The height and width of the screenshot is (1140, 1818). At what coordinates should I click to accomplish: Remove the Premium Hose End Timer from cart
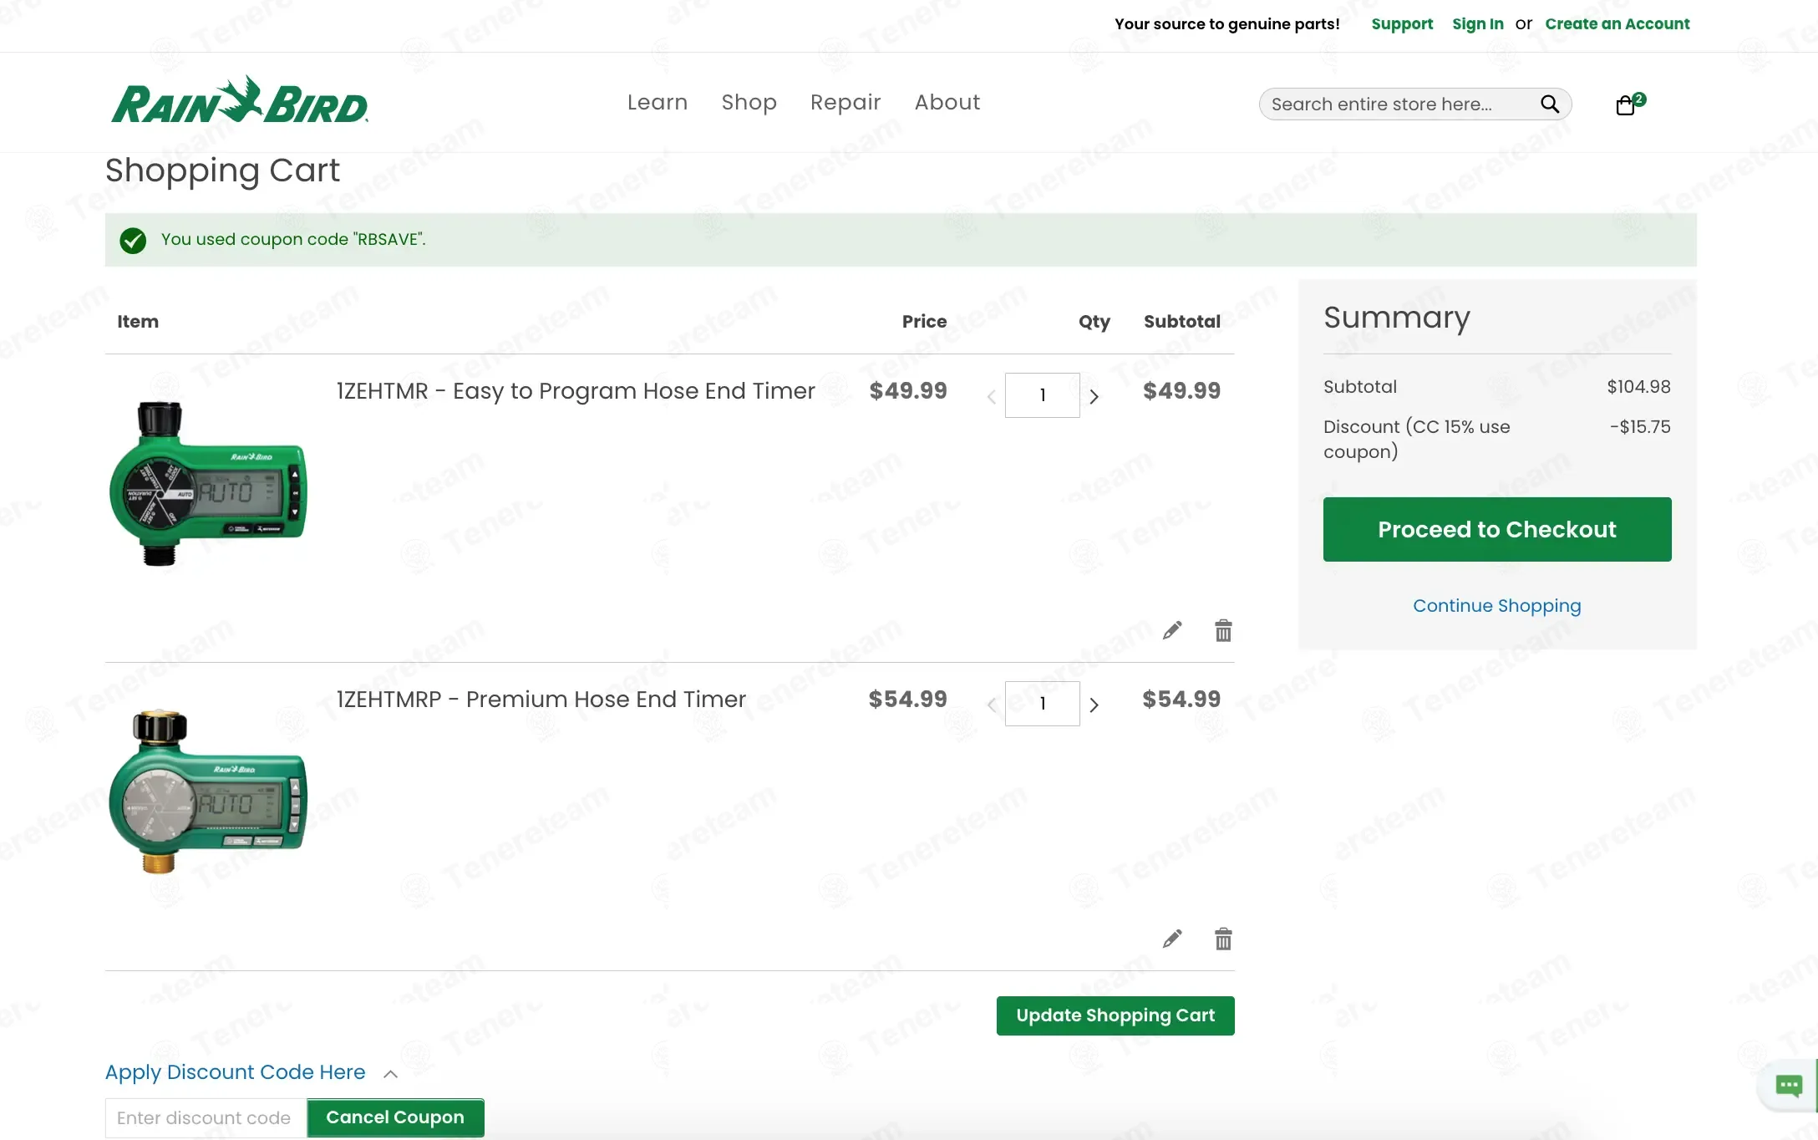(x=1223, y=939)
